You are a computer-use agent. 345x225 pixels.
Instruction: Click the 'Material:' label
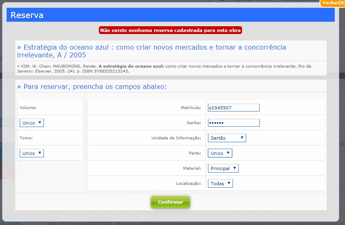192,168
